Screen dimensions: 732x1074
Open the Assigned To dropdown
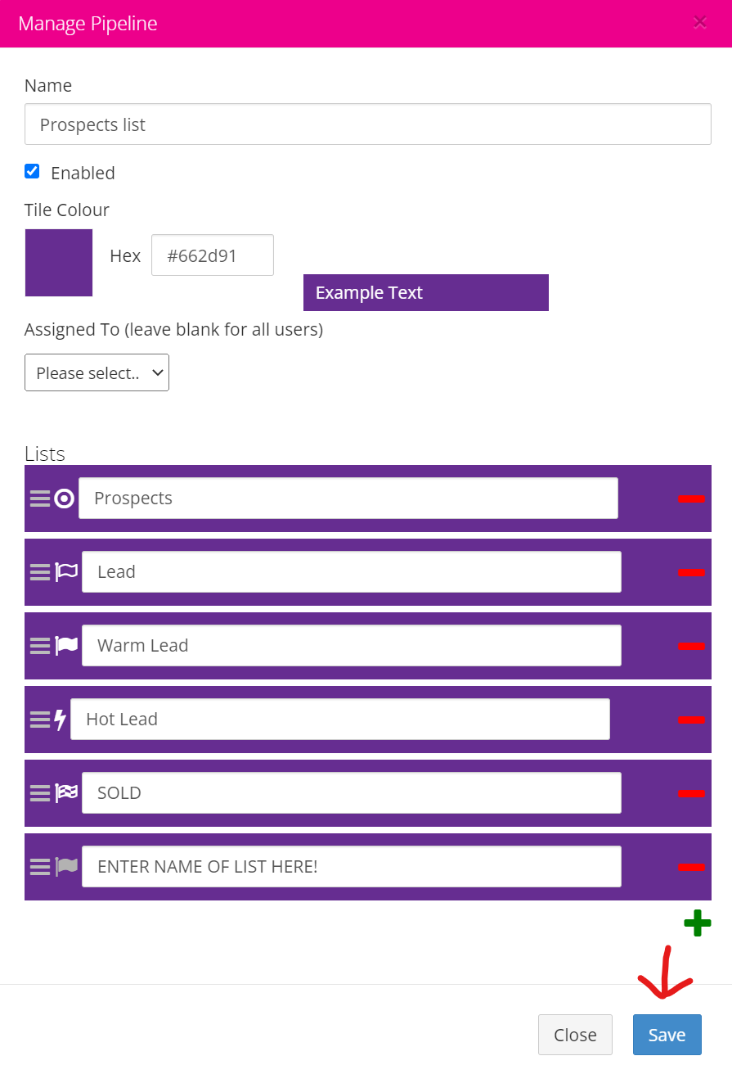(97, 373)
